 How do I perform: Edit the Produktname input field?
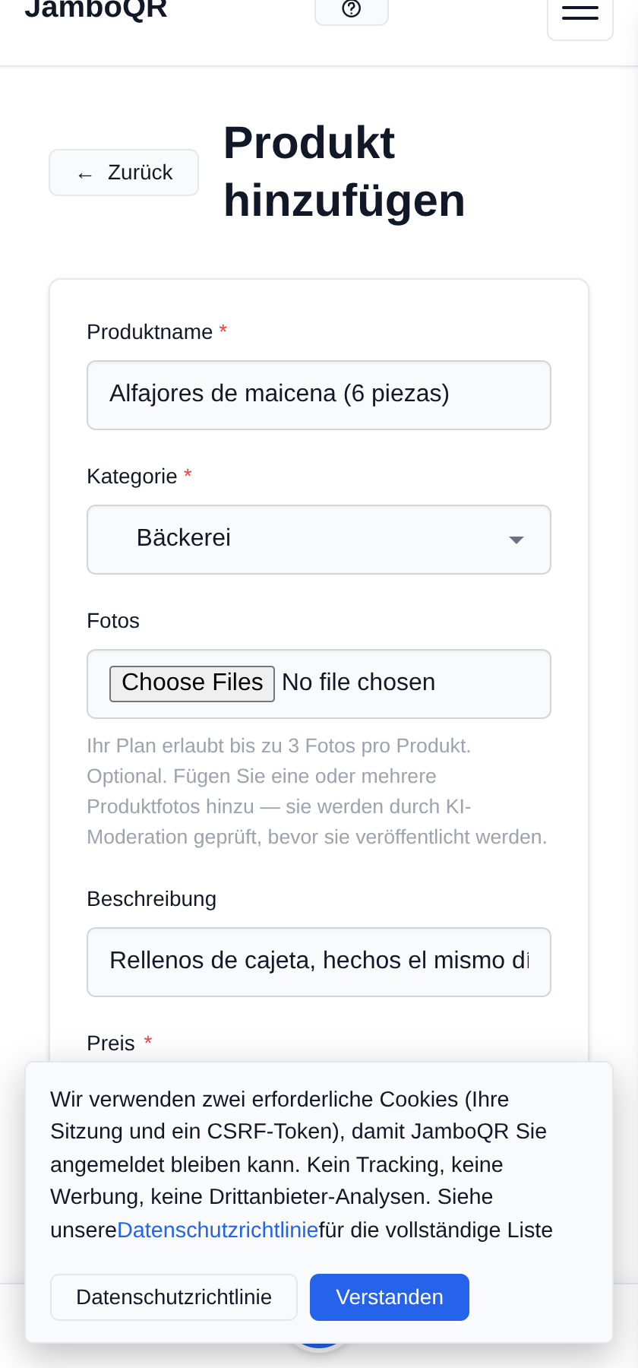point(319,395)
